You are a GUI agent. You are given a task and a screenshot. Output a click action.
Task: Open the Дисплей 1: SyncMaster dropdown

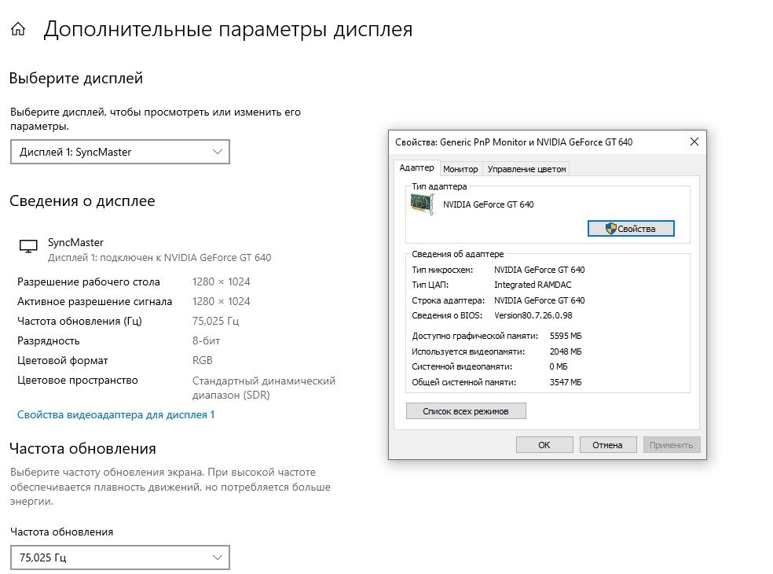coord(119,152)
